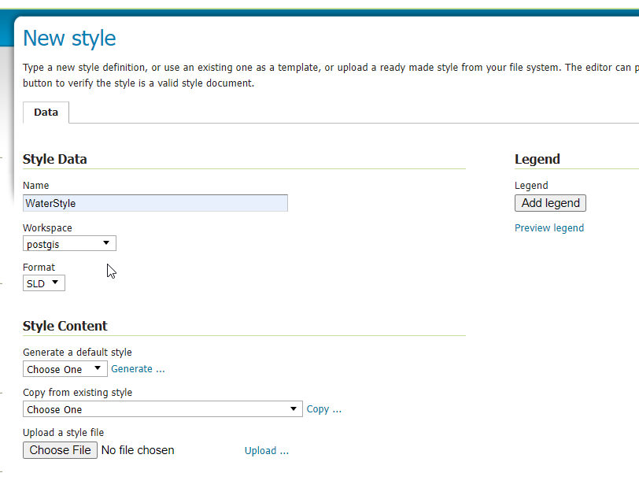The height and width of the screenshot is (484, 639).
Task: Switch to the Data tab
Action: click(x=46, y=113)
